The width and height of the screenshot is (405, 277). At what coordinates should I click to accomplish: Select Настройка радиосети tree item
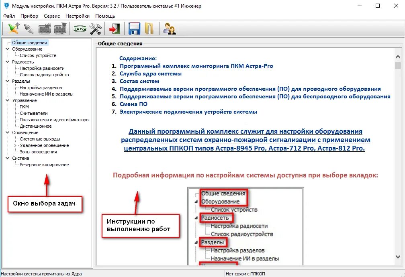click(42, 68)
